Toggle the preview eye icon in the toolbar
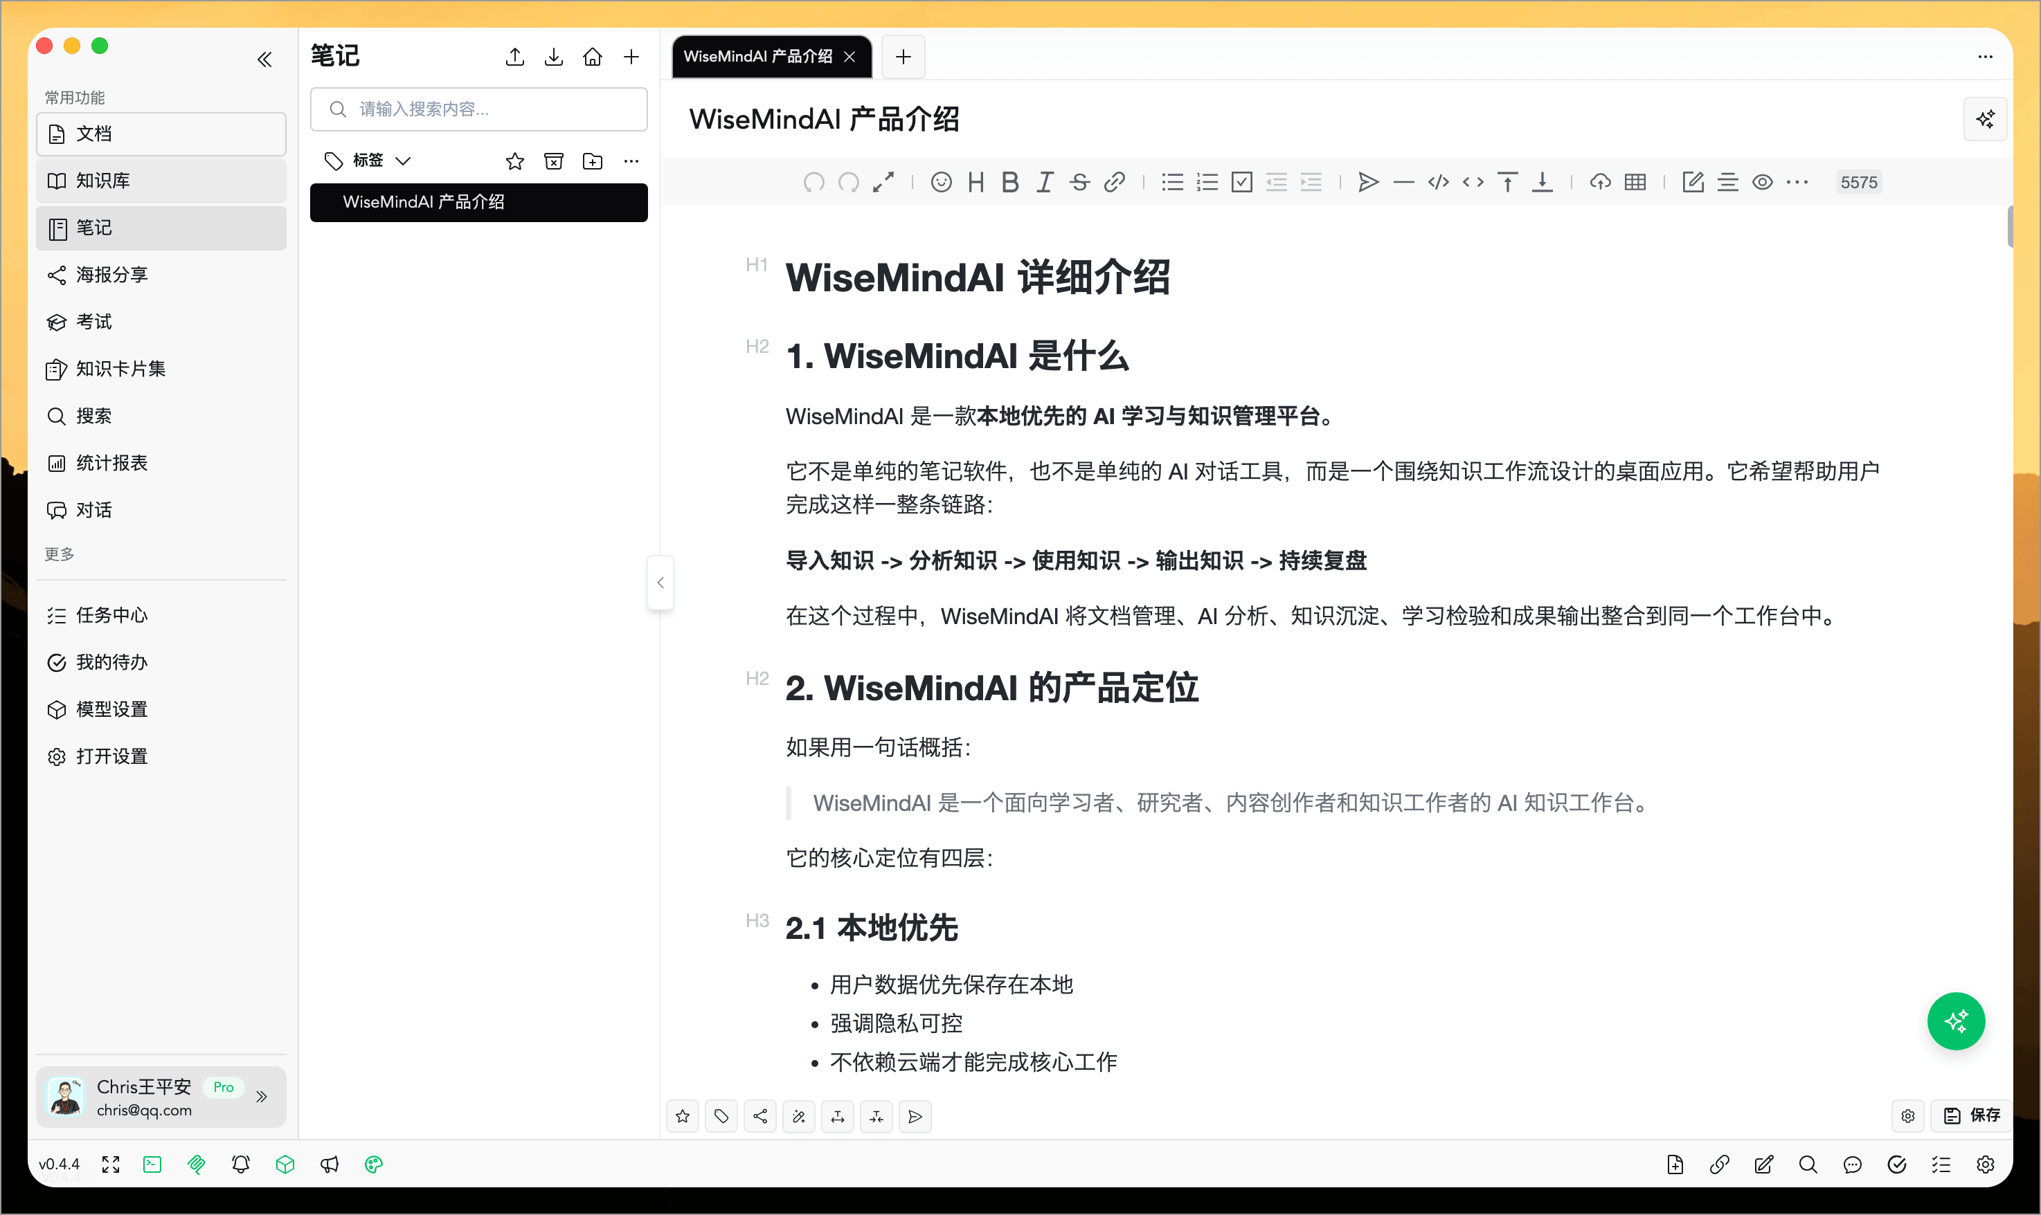 [1763, 182]
